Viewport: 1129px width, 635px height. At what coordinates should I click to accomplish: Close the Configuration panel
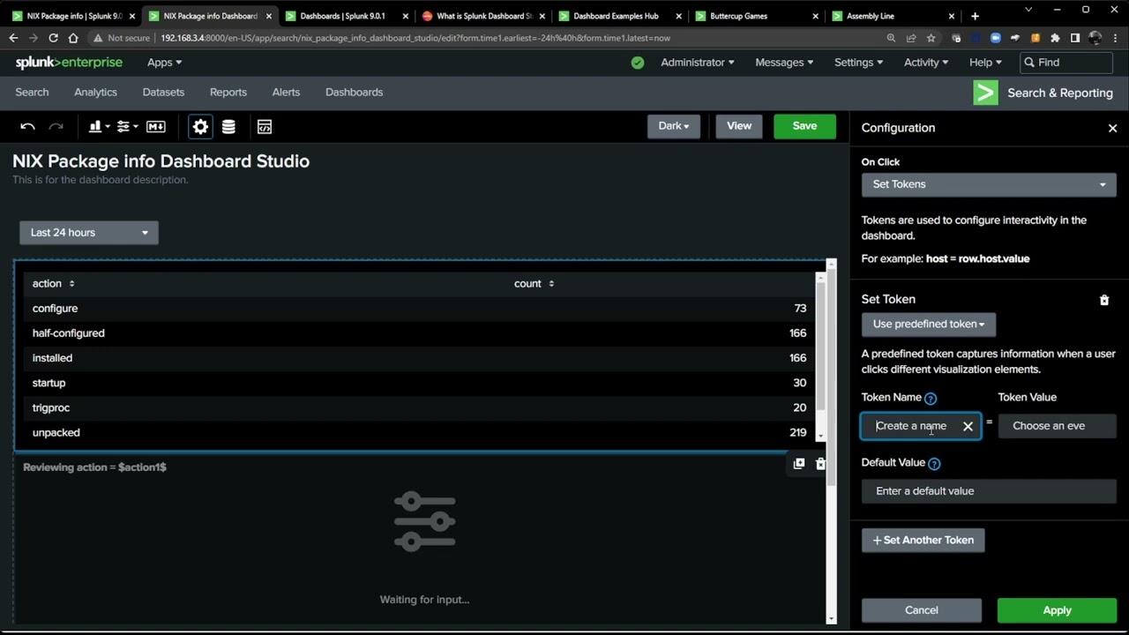[x=1112, y=128]
